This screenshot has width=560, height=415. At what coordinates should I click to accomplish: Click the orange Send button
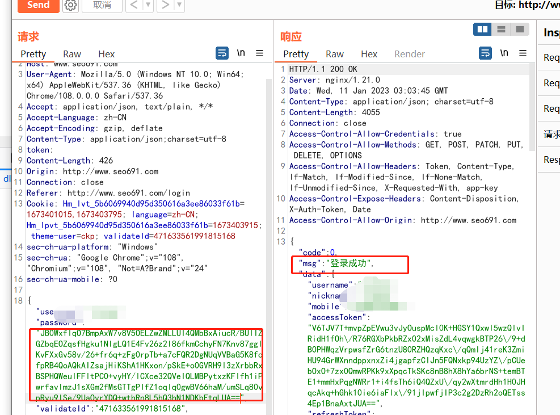point(38,5)
